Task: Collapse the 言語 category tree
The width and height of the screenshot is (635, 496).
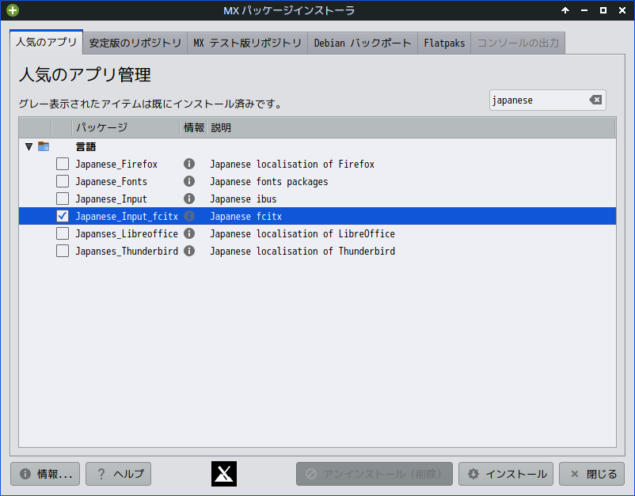Action: tap(29, 146)
